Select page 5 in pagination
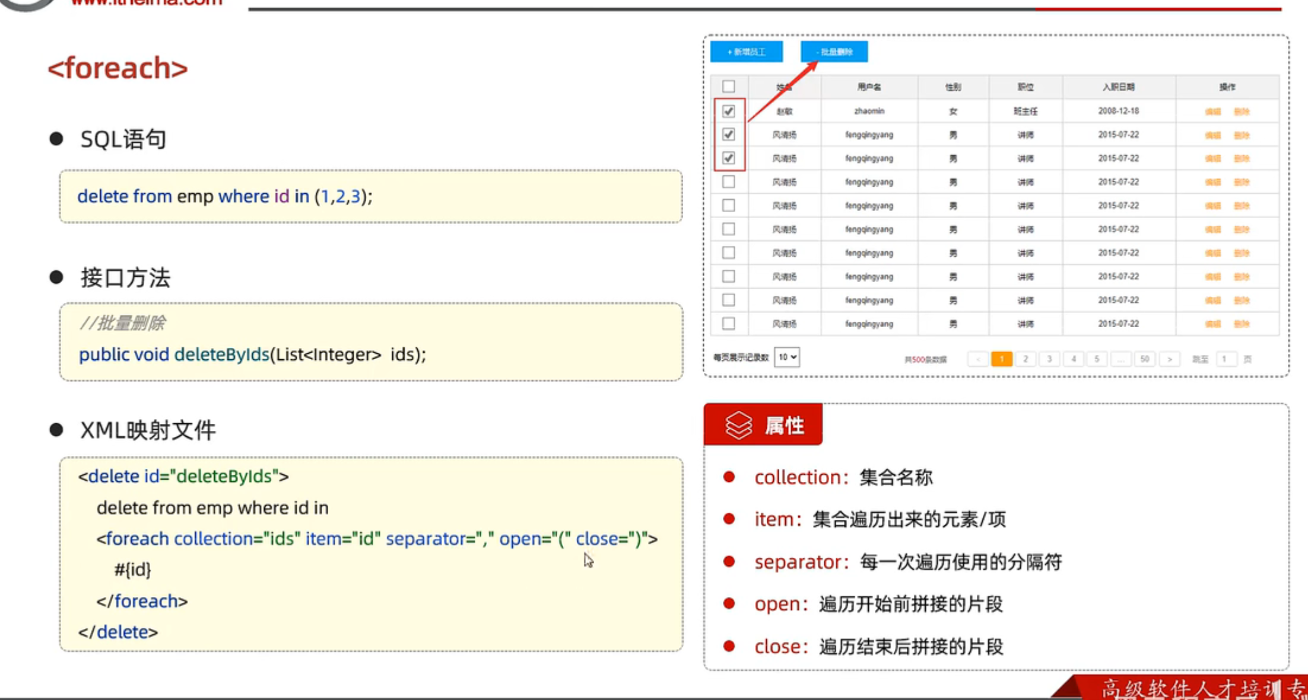This screenshot has height=700, width=1308. 1097,359
